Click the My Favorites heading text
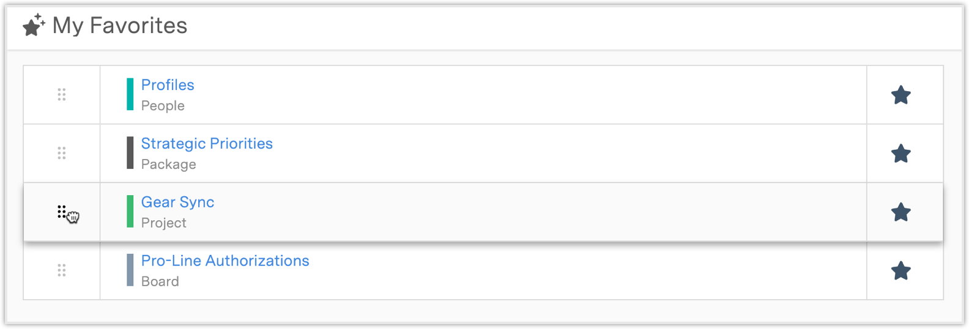 (120, 26)
